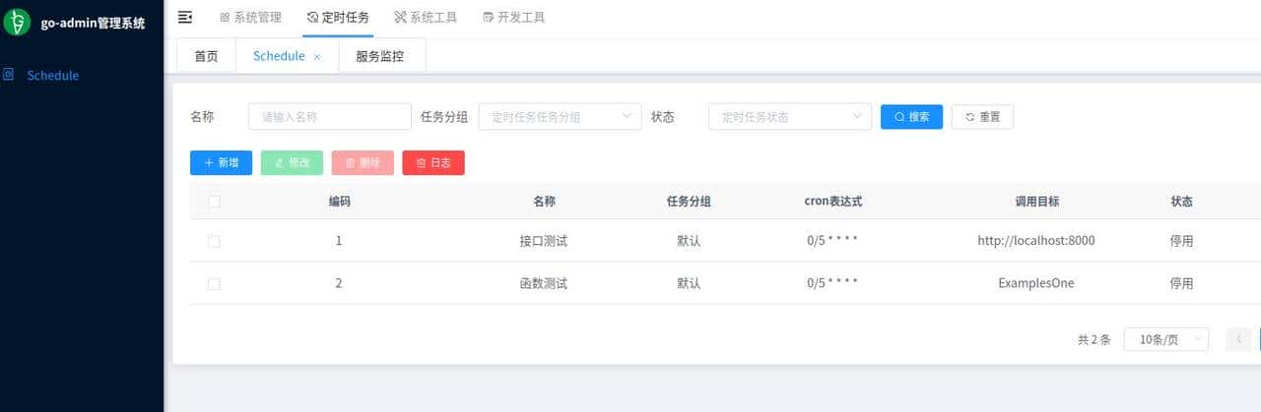This screenshot has width=1261, height=412.
Task: Click the ExamplesOne cell
Action: point(1036,283)
